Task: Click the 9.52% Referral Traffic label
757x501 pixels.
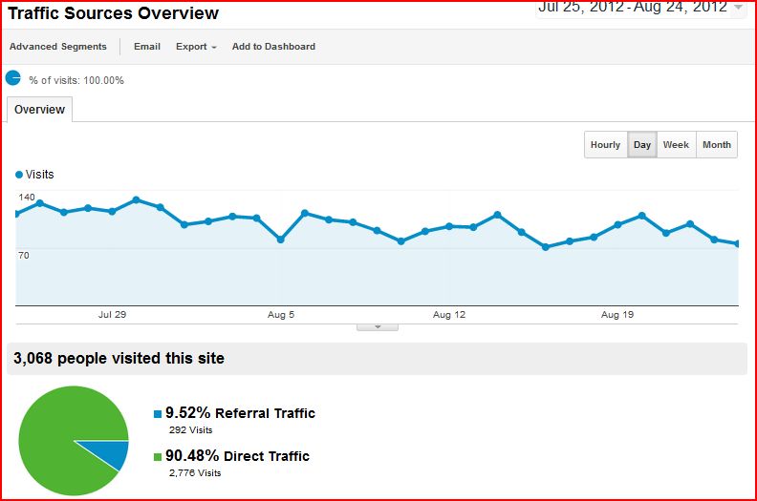Action: 241,413
